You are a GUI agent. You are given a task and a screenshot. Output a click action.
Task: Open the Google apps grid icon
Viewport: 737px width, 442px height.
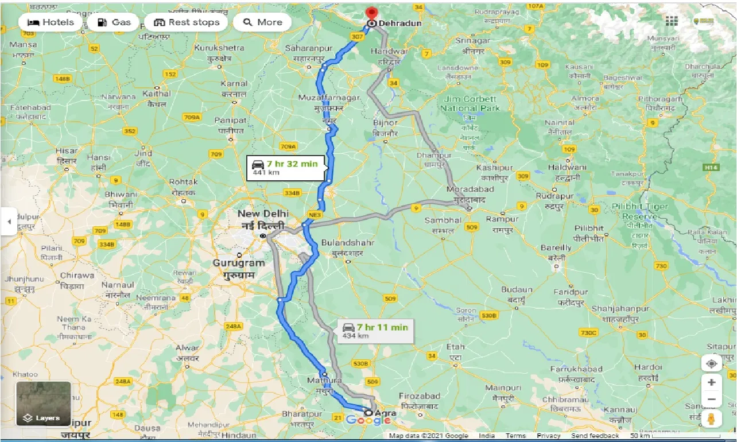(672, 21)
